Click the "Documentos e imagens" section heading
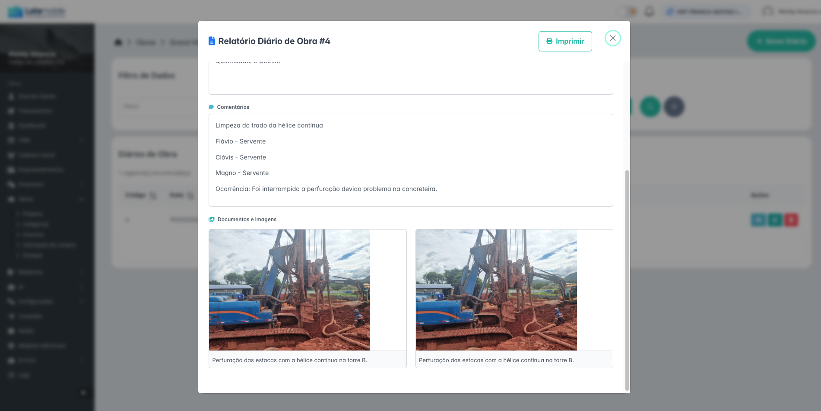This screenshot has height=411, width=821. click(247, 220)
